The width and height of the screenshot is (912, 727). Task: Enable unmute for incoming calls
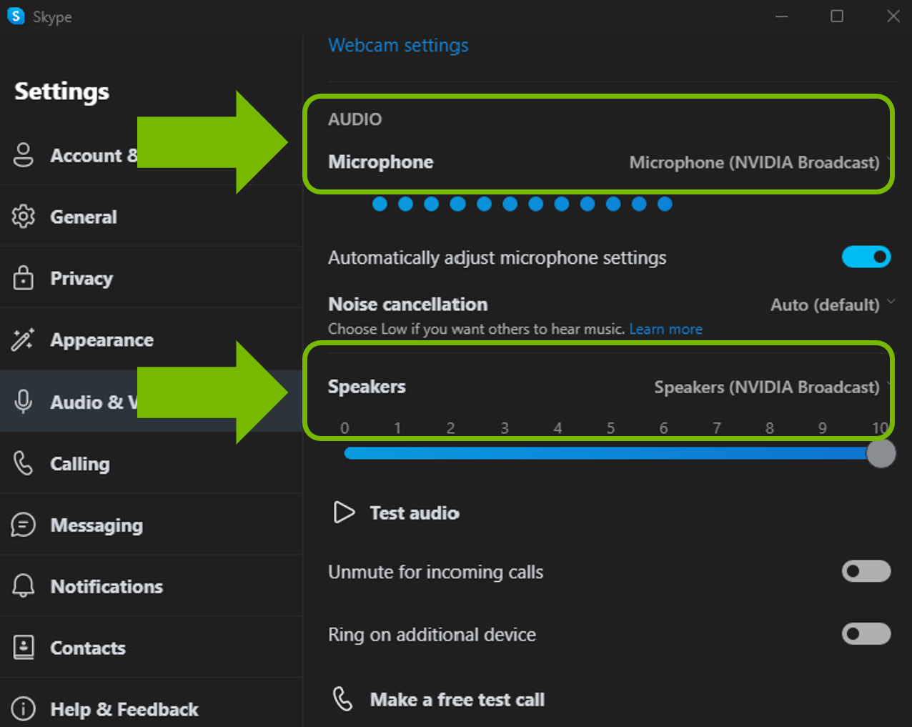click(866, 572)
